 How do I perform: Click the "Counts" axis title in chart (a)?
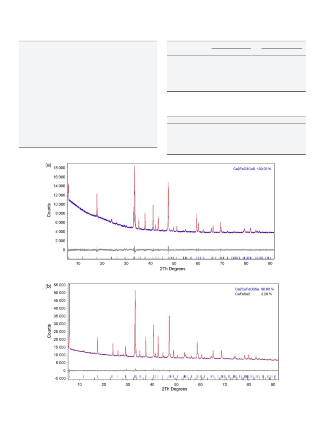[x=49, y=210]
